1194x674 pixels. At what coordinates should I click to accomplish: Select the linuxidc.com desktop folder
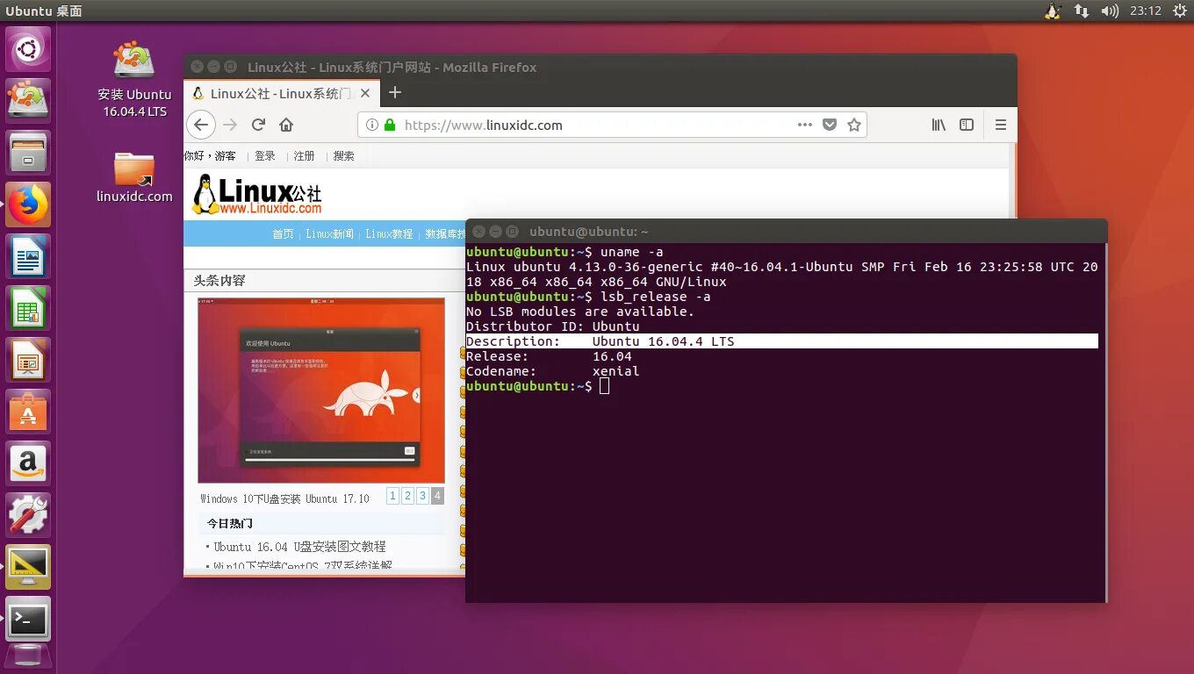pos(134,177)
